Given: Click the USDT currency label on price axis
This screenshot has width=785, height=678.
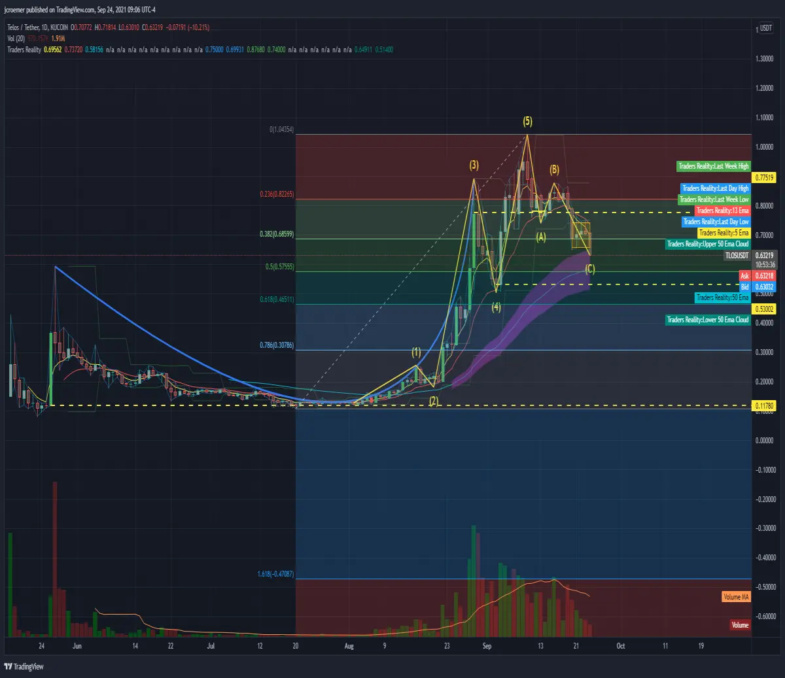Looking at the screenshot, I should click(765, 29).
